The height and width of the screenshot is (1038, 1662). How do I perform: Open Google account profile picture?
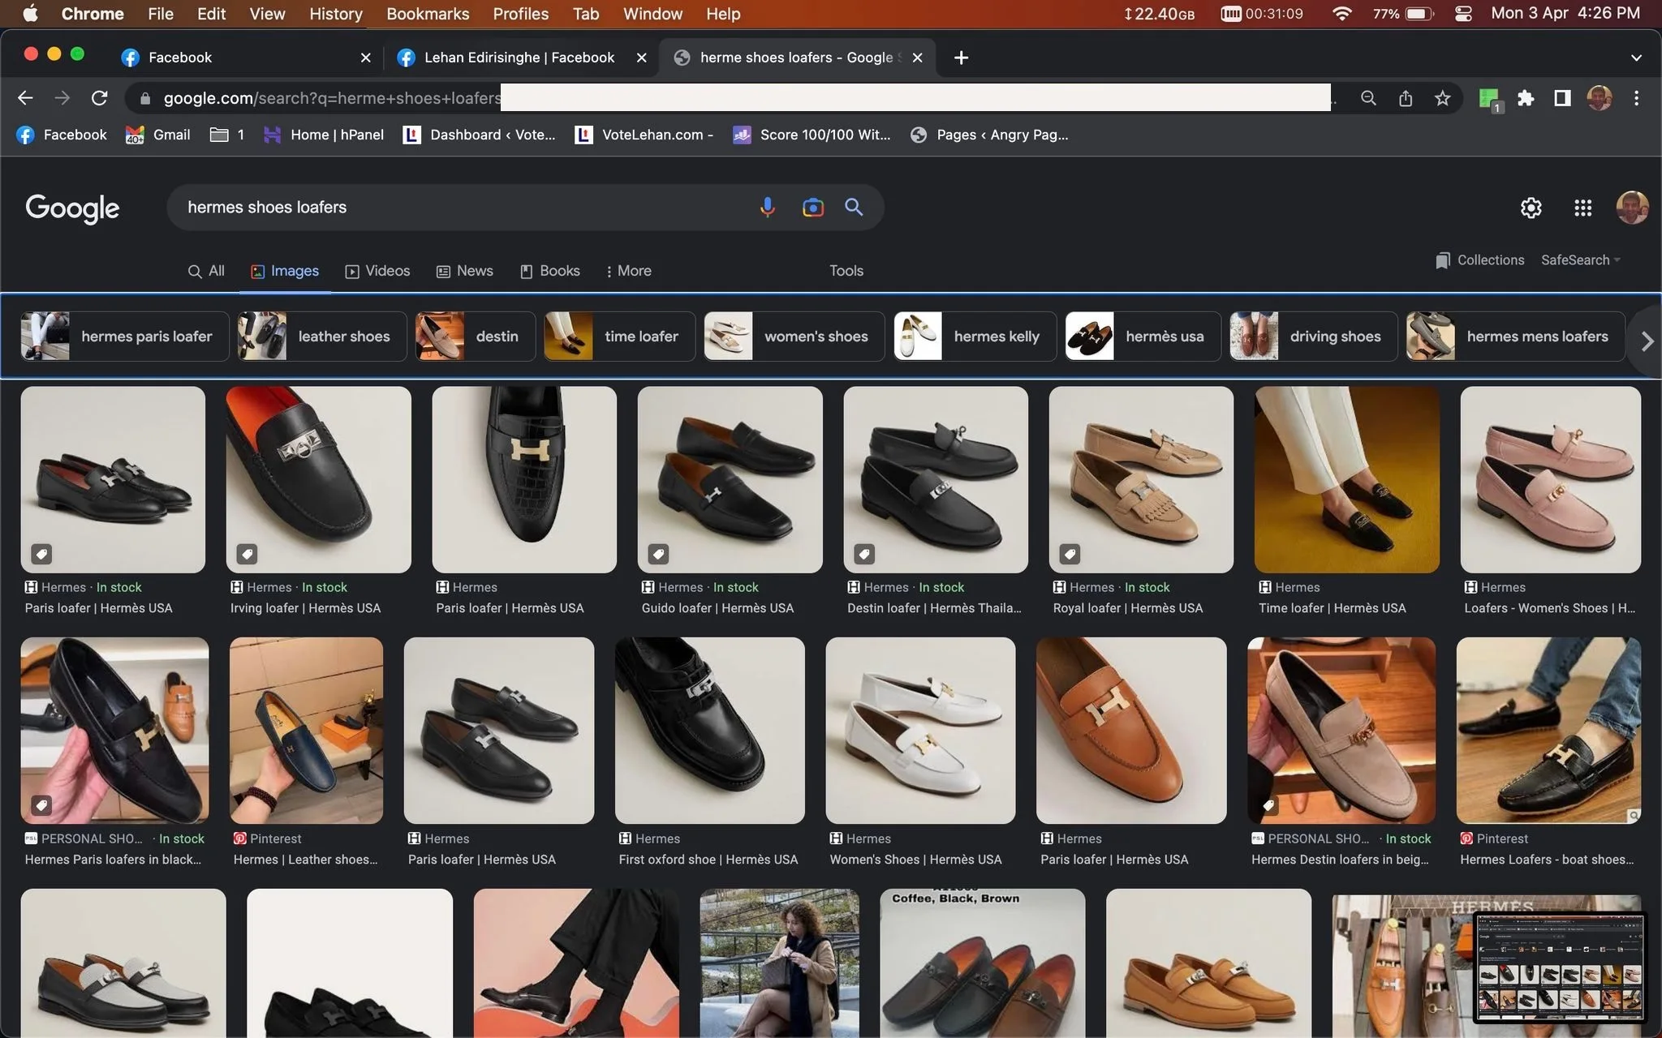(x=1632, y=208)
